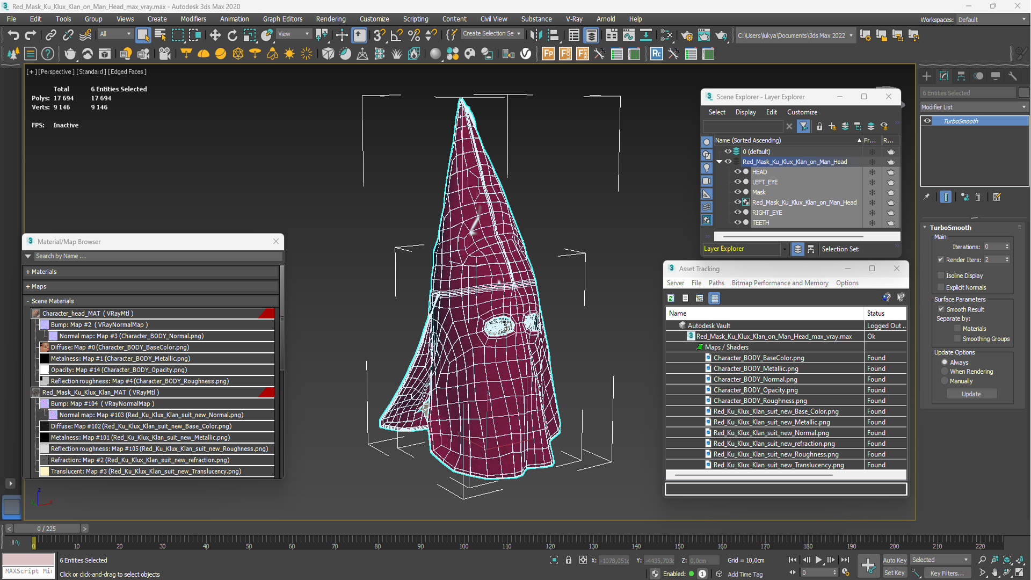Open Bitmap Performance and Memory menu

780,283
